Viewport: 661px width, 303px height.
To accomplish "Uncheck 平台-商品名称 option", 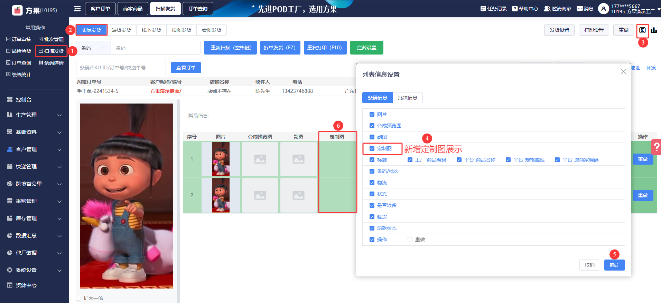I will tap(459, 160).
